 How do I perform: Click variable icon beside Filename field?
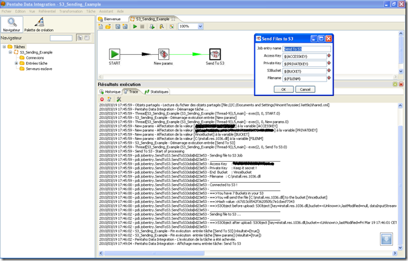pyautogui.click(x=329, y=78)
